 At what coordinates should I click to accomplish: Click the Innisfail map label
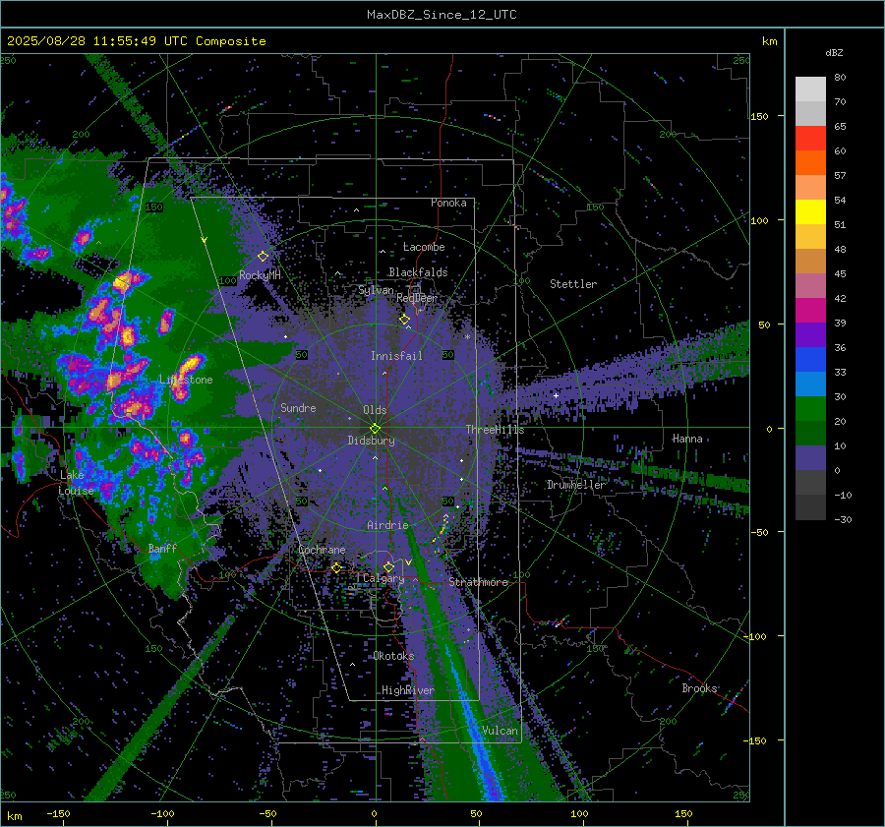tap(396, 356)
